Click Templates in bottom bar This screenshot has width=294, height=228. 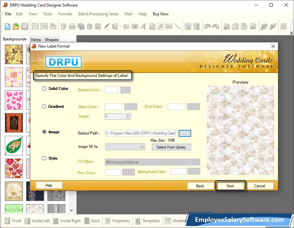coord(148,221)
